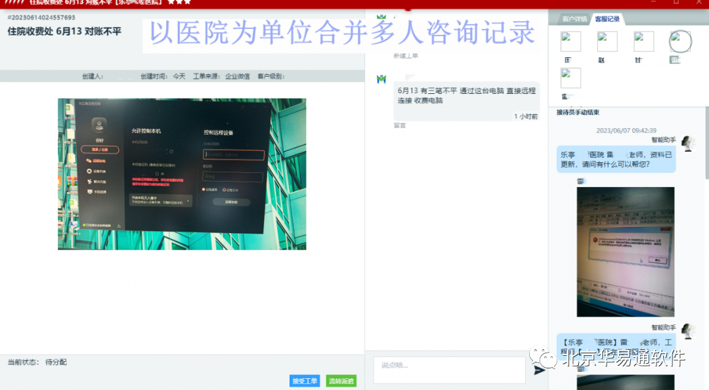Open the attached remote-control screenshot in the ticket

(x=182, y=174)
